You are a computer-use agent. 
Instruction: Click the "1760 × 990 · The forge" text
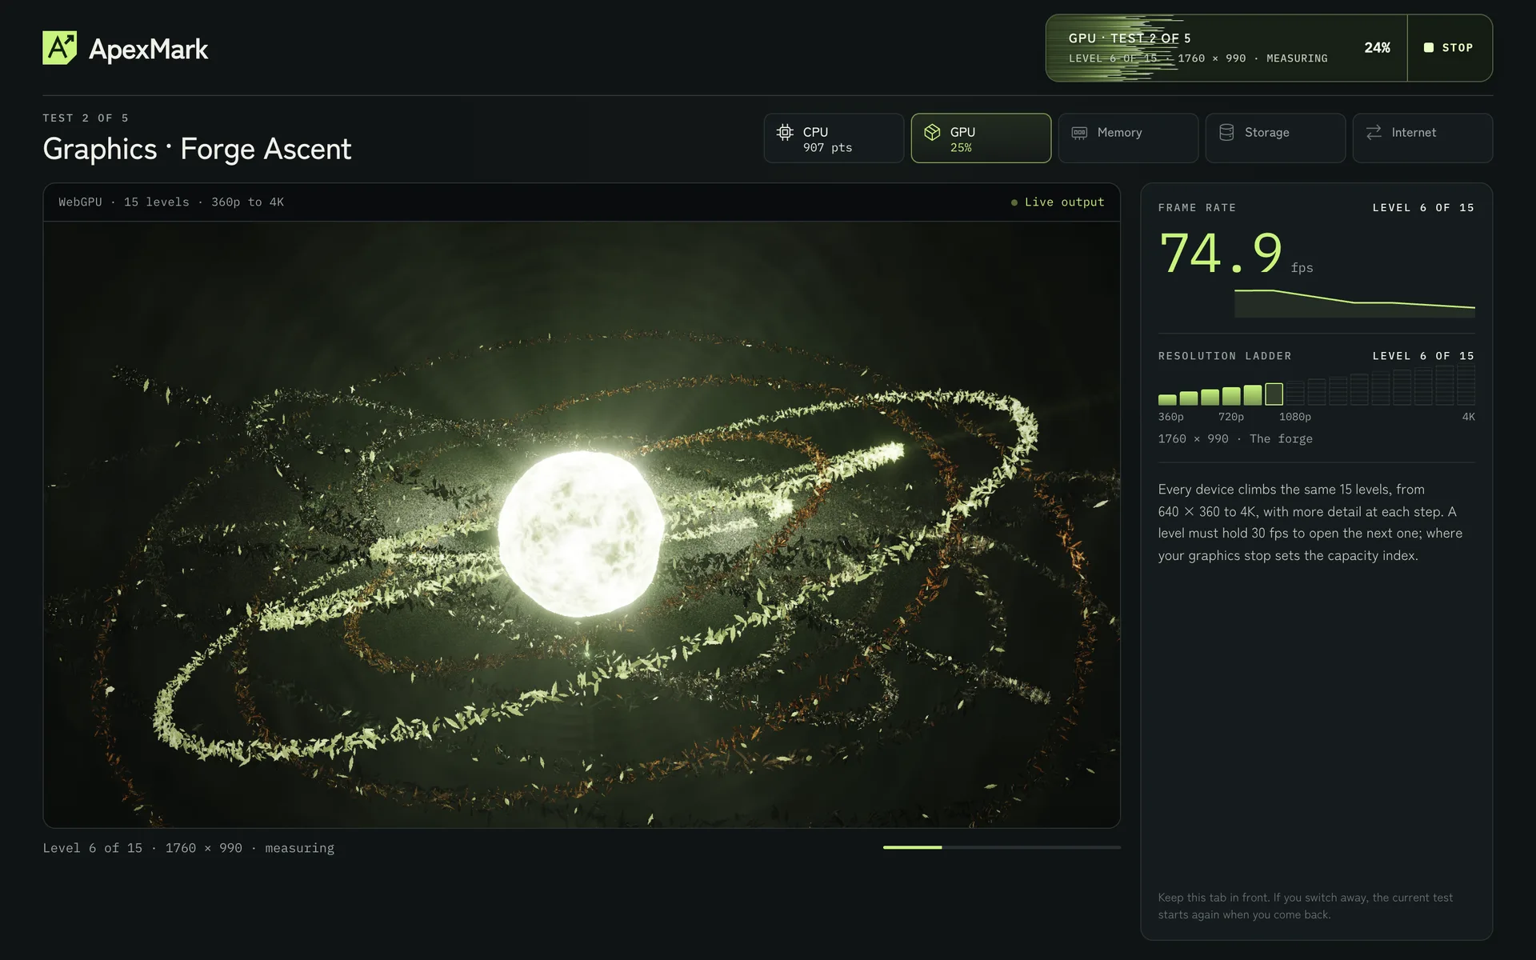(x=1235, y=439)
